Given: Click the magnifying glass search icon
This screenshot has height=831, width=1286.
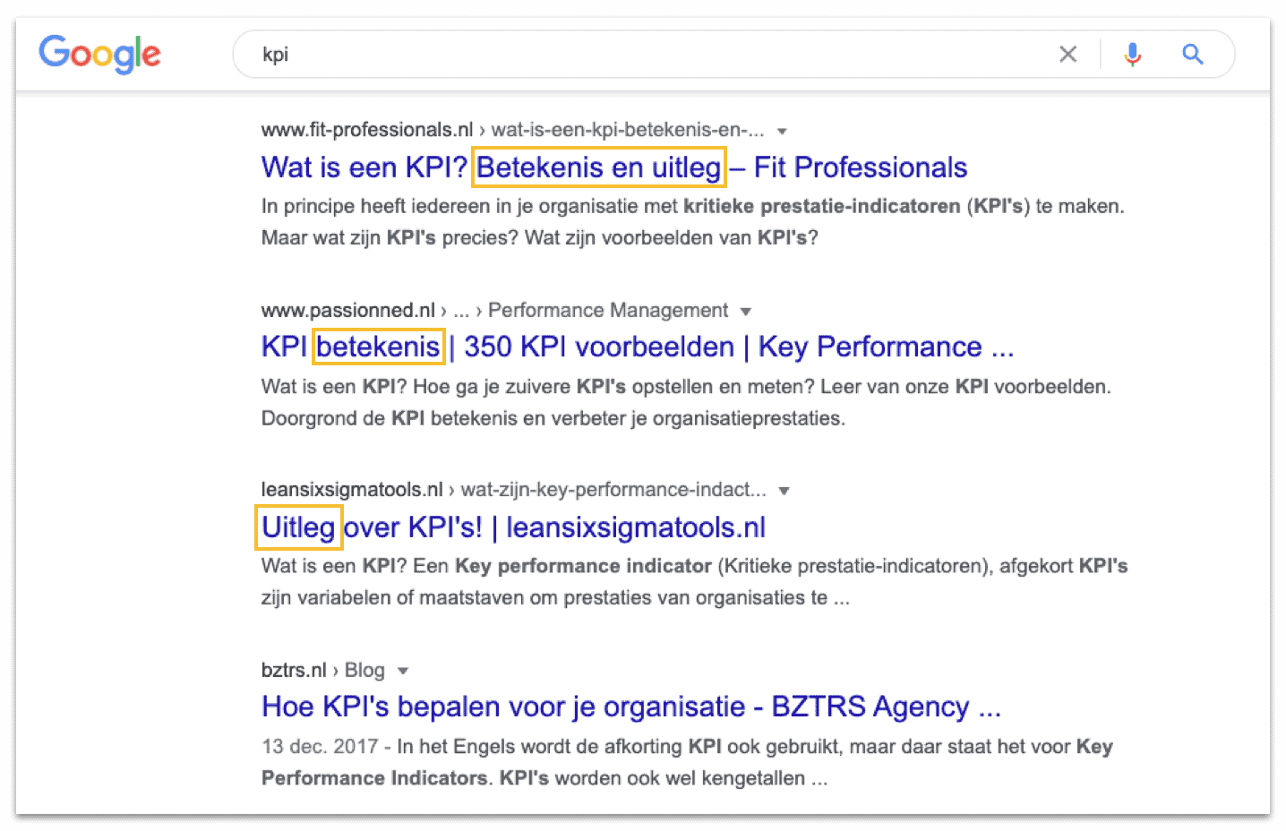Looking at the screenshot, I should 1192,55.
